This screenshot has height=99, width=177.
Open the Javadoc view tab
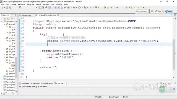pos(35,84)
